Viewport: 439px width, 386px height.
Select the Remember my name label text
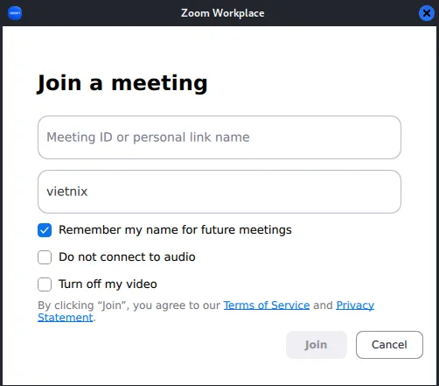point(175,230)
